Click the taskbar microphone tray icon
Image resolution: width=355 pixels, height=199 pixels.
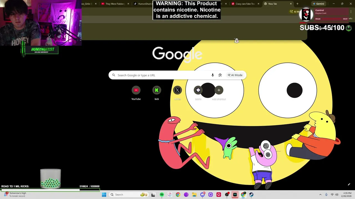click(326, 195)
